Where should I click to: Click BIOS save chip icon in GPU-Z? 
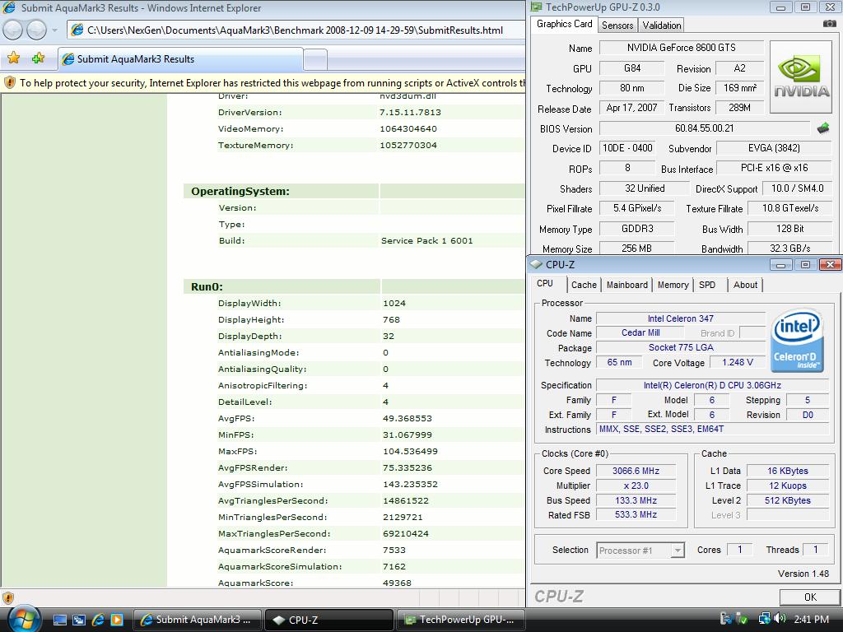click(x=823, y=128)
